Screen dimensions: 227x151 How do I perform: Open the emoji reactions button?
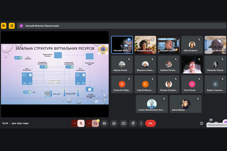114,123
